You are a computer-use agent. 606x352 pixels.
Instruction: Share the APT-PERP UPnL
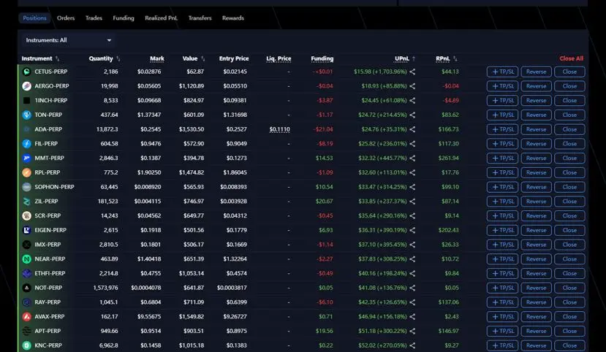412,331
